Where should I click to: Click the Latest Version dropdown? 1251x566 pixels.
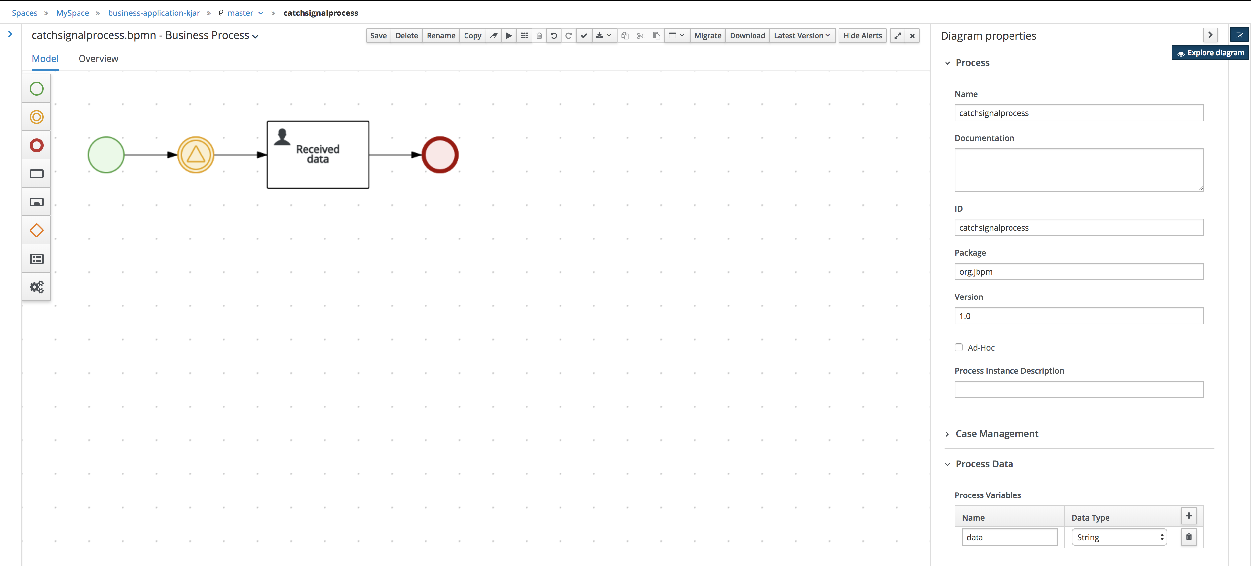801,35
